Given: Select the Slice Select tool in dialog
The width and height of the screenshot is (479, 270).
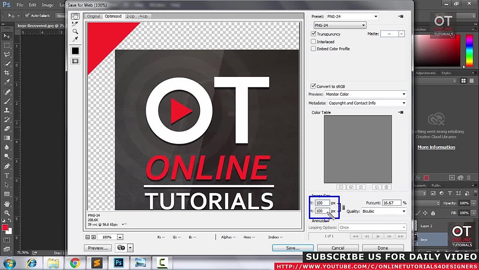Looking at the screenshot, I should click(x=75, y=24).
